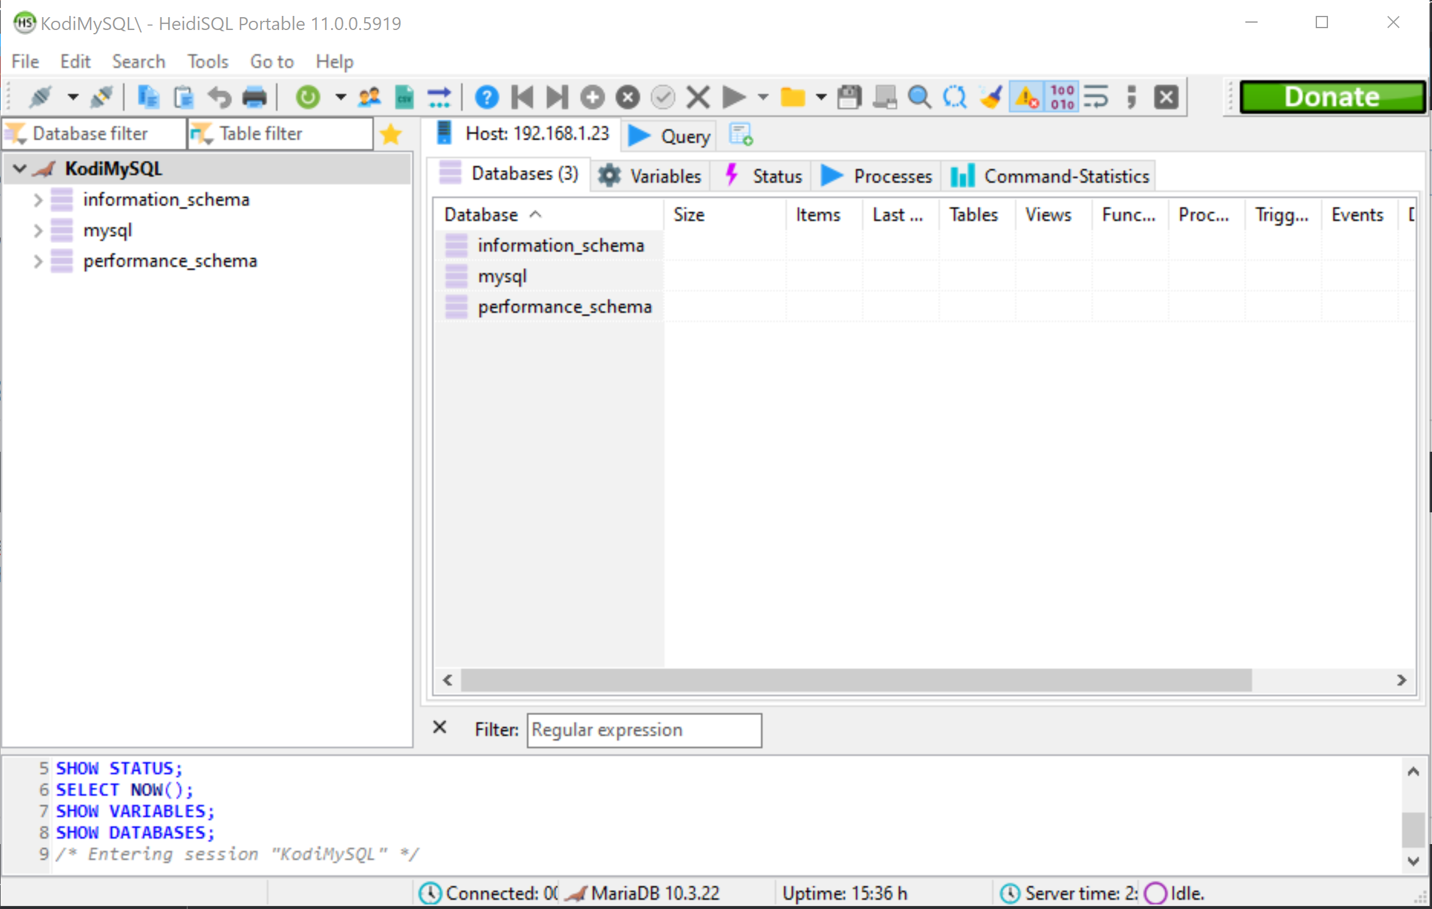Screen dimensions: 1432x909
Task: Click the save disk icon
Action: pyautogui.click(x=849, y=97)
